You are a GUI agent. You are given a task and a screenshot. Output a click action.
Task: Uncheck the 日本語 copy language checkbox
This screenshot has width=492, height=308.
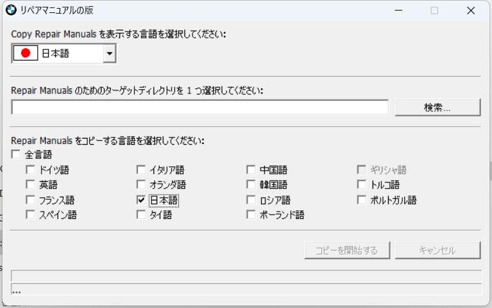pos(141,200)
